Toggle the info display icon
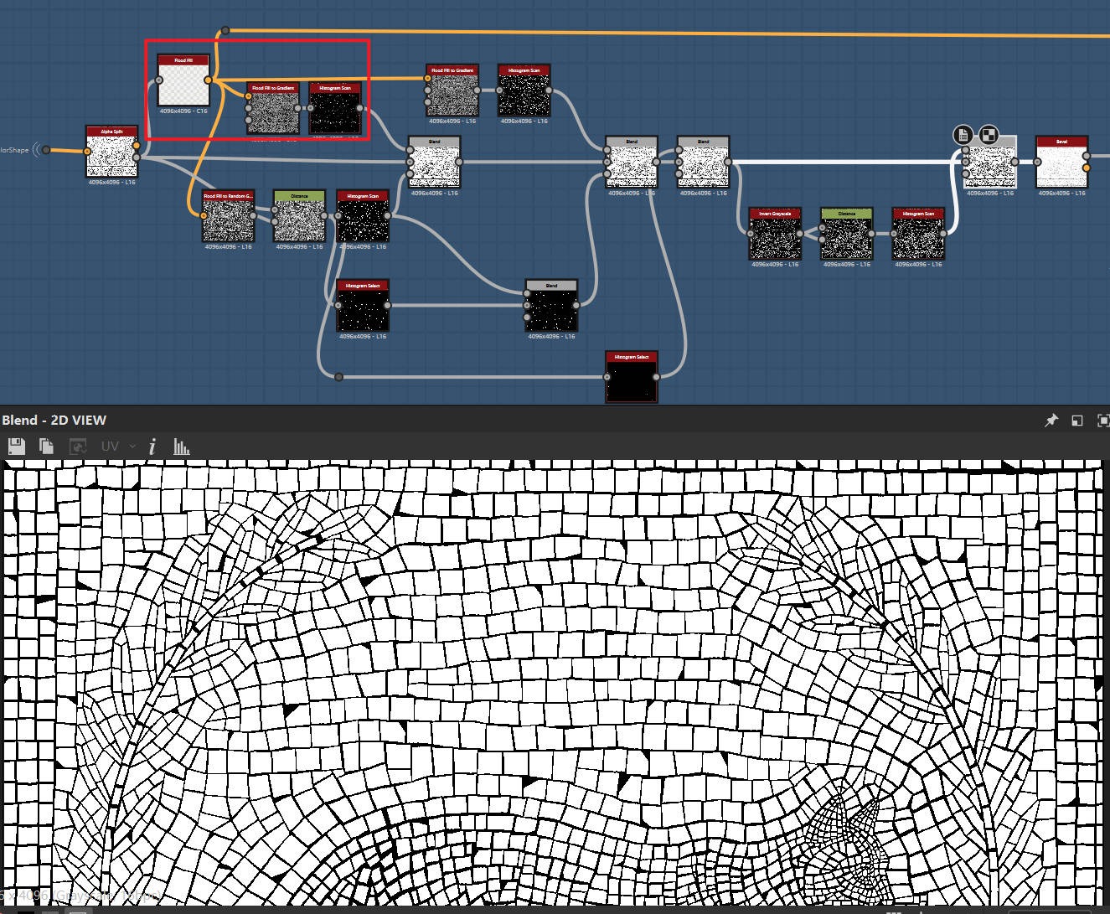This screenshot has width=1110, height=914. [152, 447]
